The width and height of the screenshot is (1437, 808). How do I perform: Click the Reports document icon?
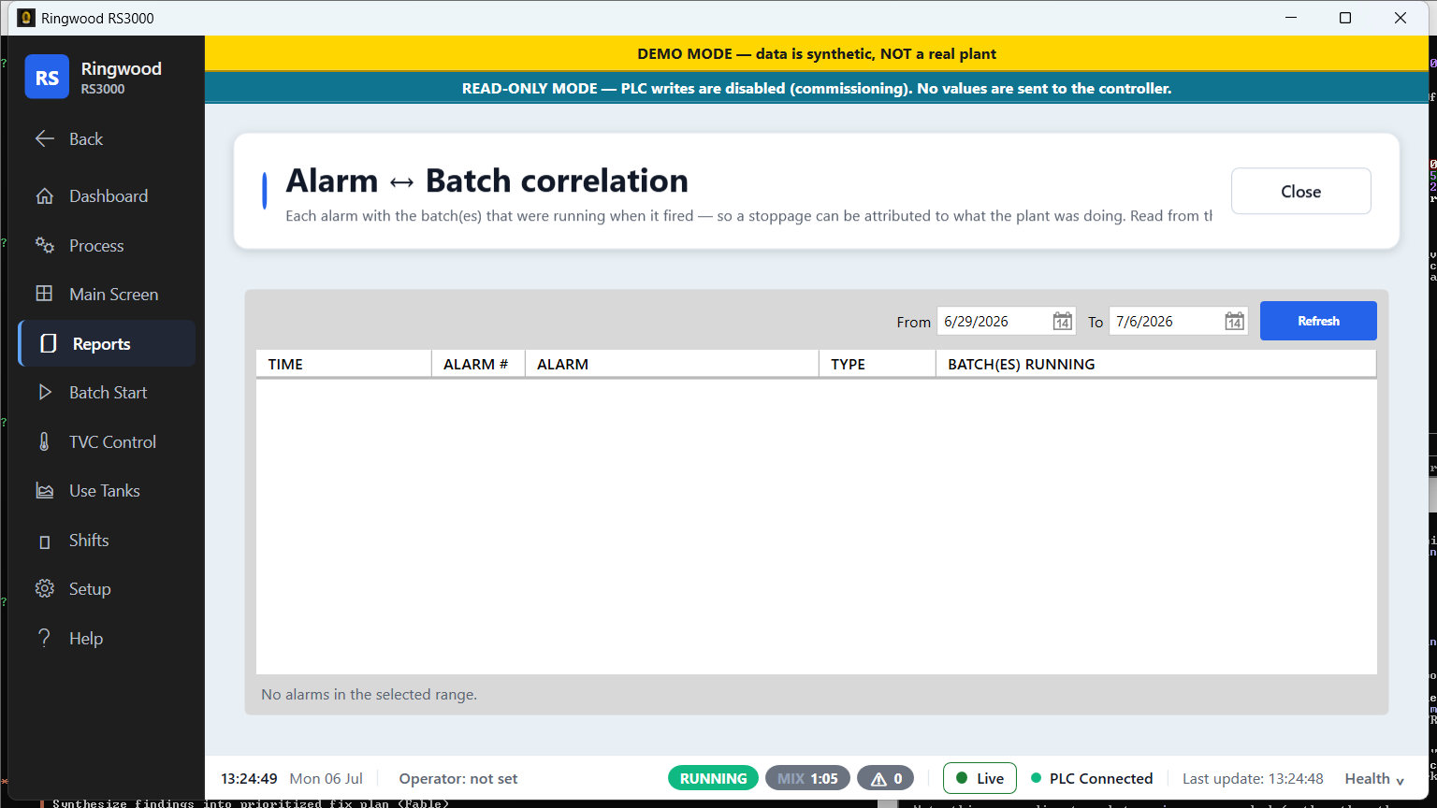[x=49, y=343]
